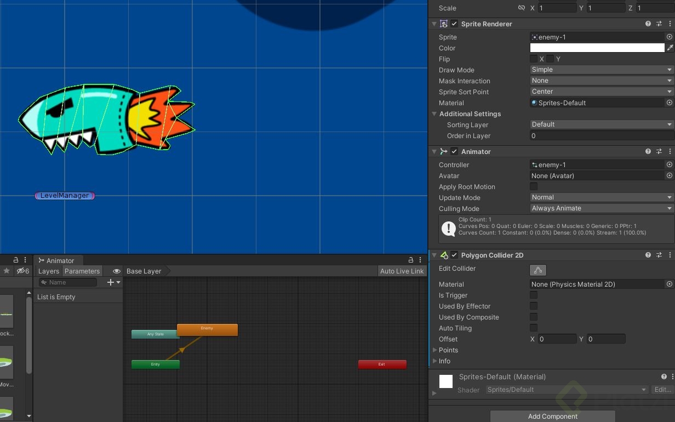Expand the Info foldout

coord(435,361)
